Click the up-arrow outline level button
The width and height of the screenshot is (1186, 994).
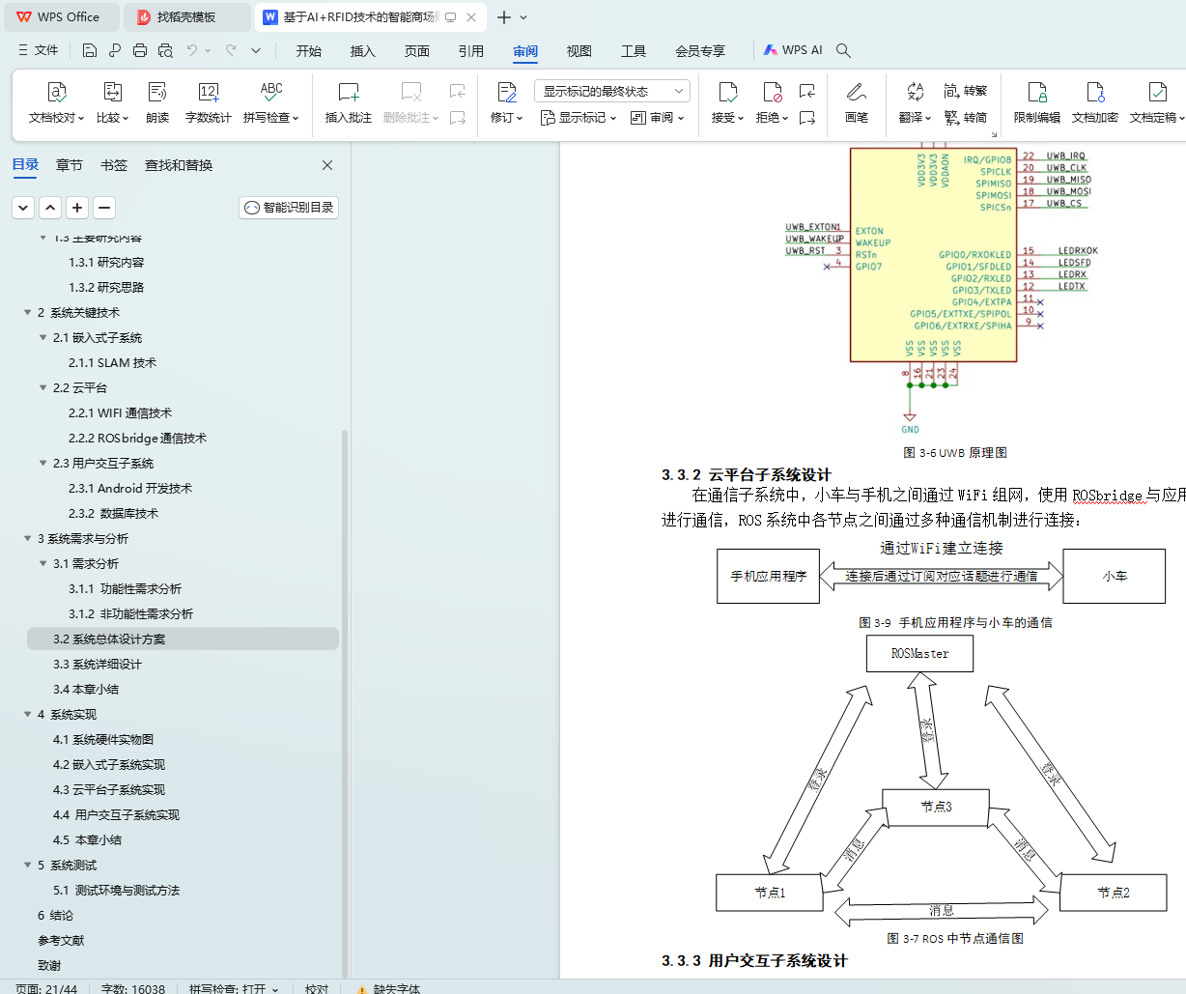click(50, 207)
